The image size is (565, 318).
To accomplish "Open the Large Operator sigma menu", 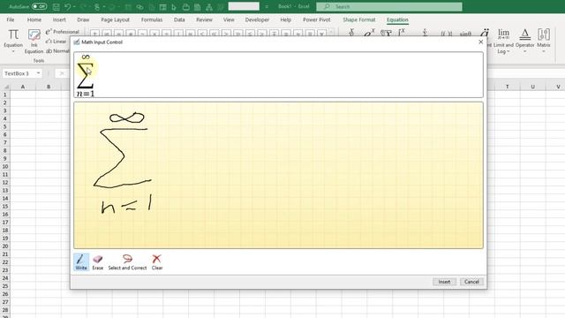I will 426,33.
